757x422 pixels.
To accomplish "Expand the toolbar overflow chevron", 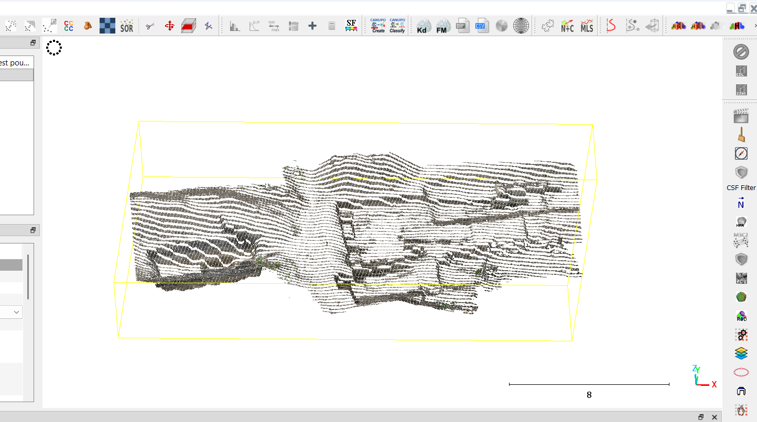I will (x=754, y=26).
